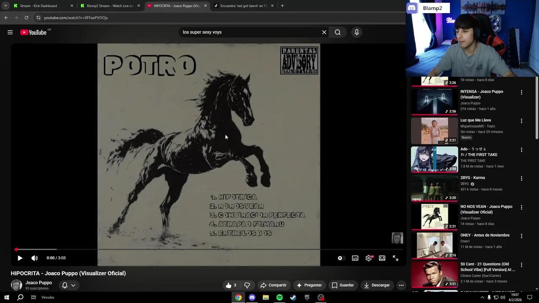This screenshot has width=539, height=303.
Task: Open the ONEY - Antes de Noviembre title
Action: tap(485, 235)
